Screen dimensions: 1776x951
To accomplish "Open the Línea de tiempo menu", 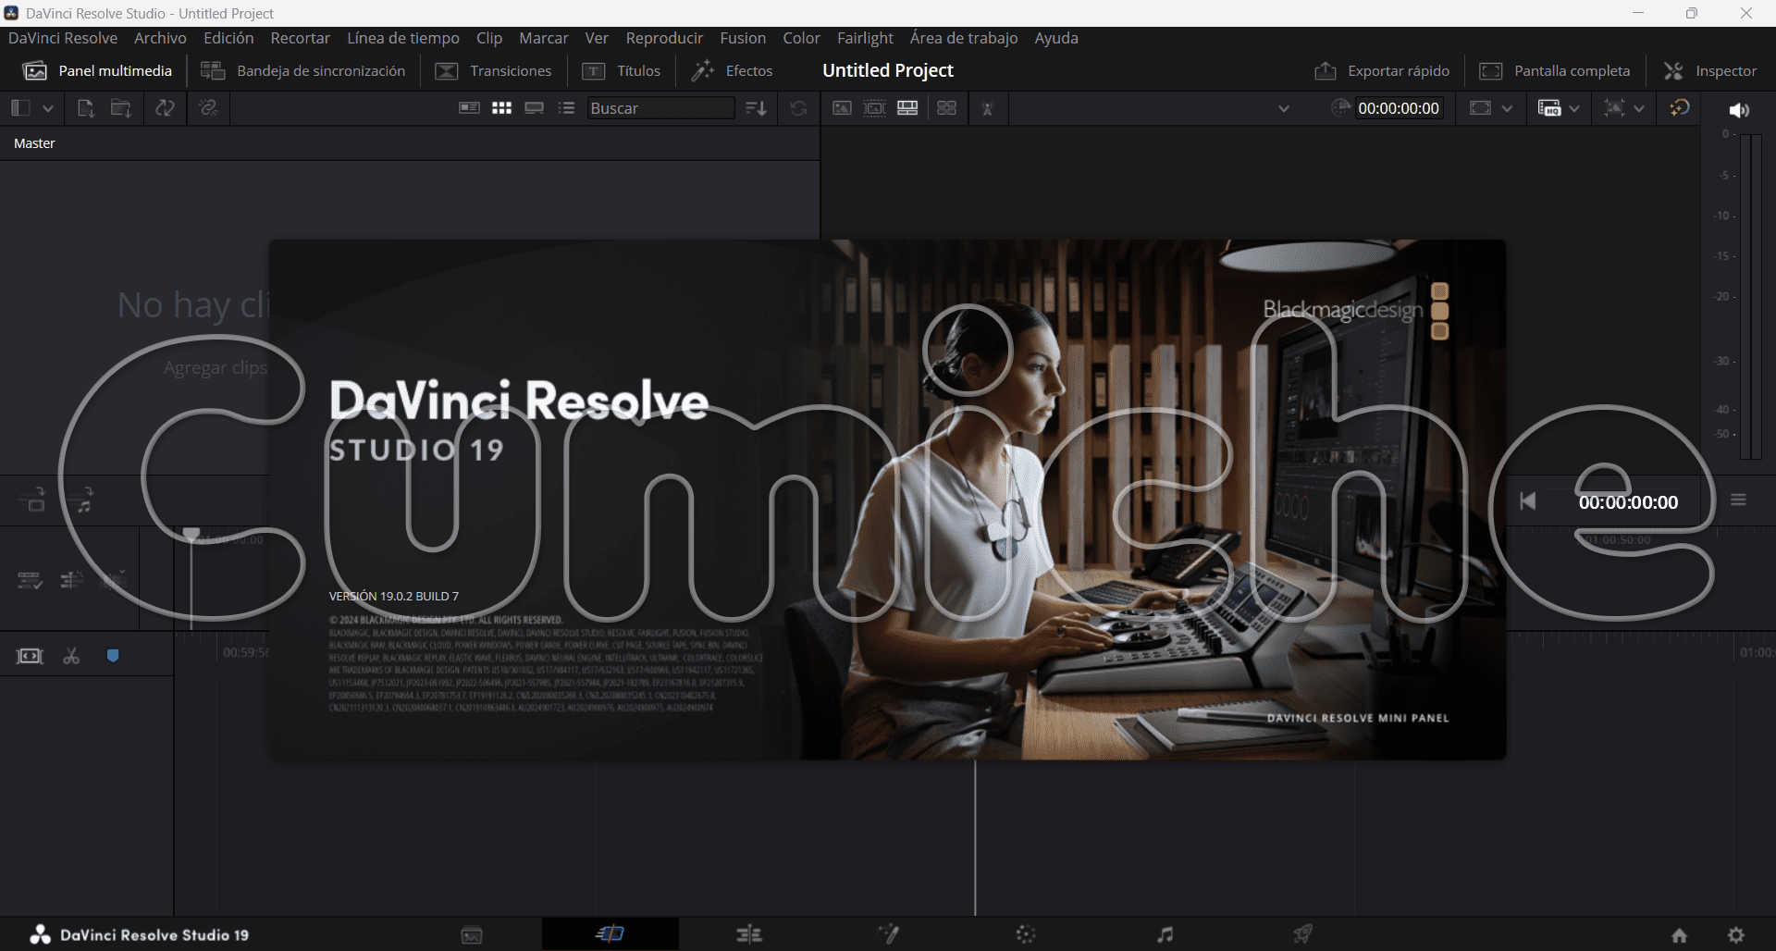I will pyautogui.click(x=403, y=38).
